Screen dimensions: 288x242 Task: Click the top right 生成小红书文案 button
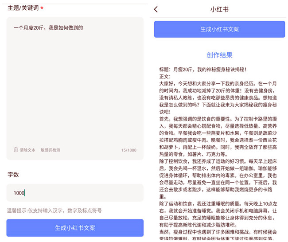[219, 29]
